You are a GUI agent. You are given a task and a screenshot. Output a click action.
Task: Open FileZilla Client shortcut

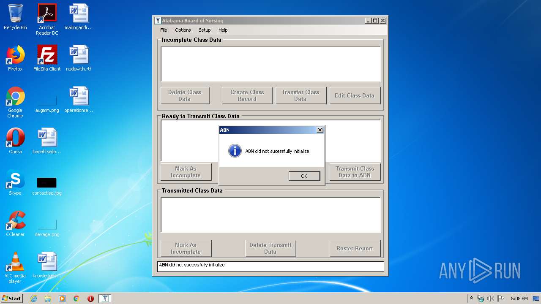click(x=47, y=58)
